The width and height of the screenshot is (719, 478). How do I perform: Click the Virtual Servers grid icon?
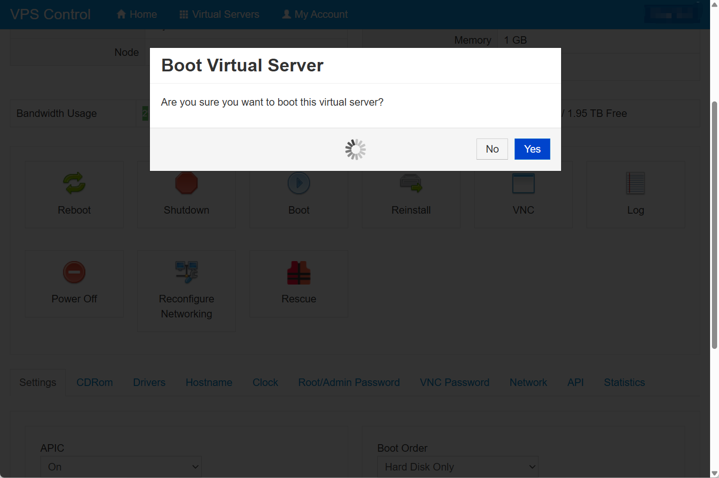point(184,15)
